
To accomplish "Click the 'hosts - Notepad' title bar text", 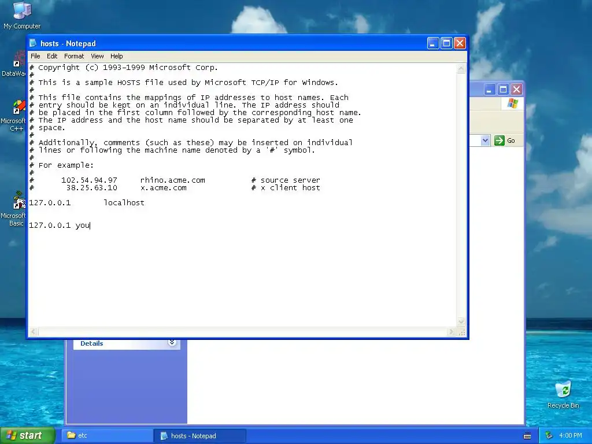I will [68, 43].
